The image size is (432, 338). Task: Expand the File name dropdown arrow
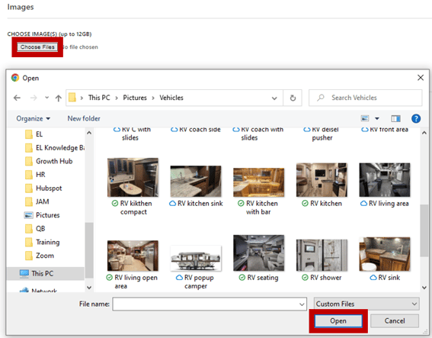click(302, 304)
